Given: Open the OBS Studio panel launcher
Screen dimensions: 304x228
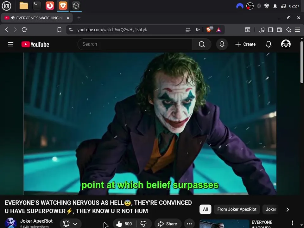Looking at the screenshot, I should click(76, 6).
